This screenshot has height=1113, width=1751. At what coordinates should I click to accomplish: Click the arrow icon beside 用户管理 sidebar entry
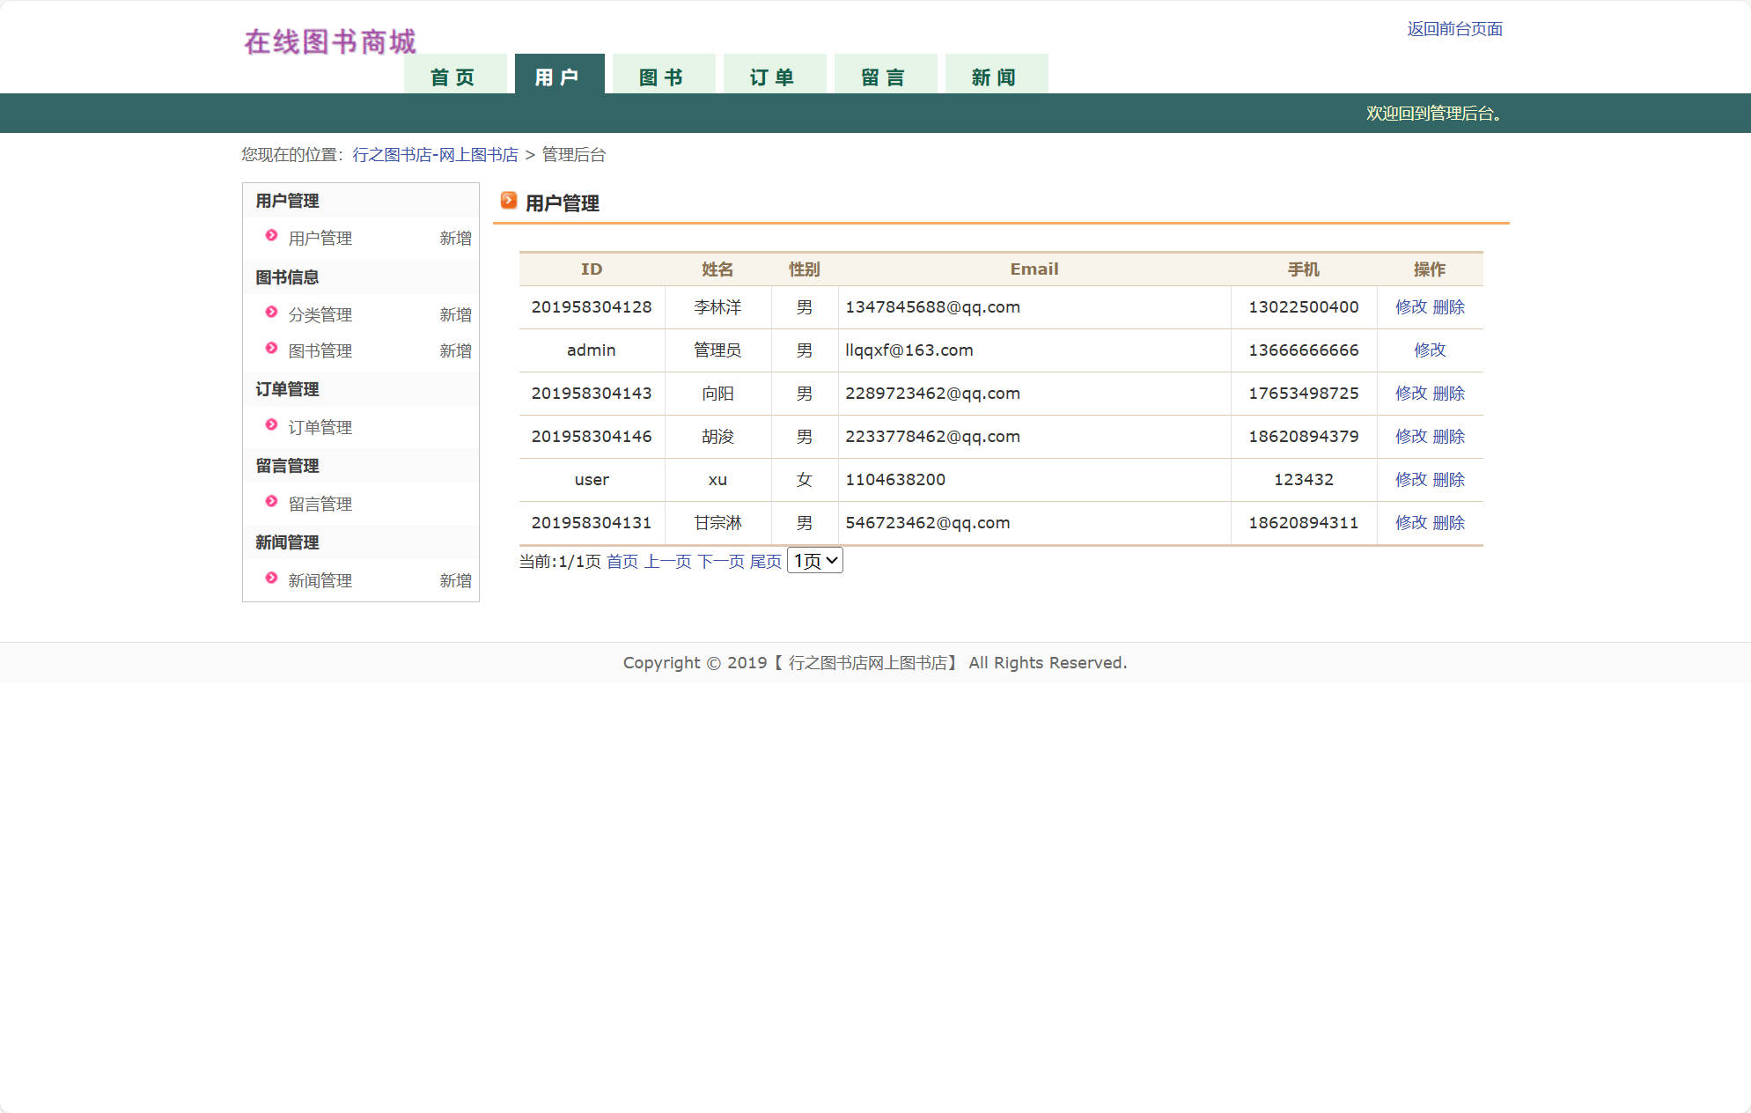270,238
